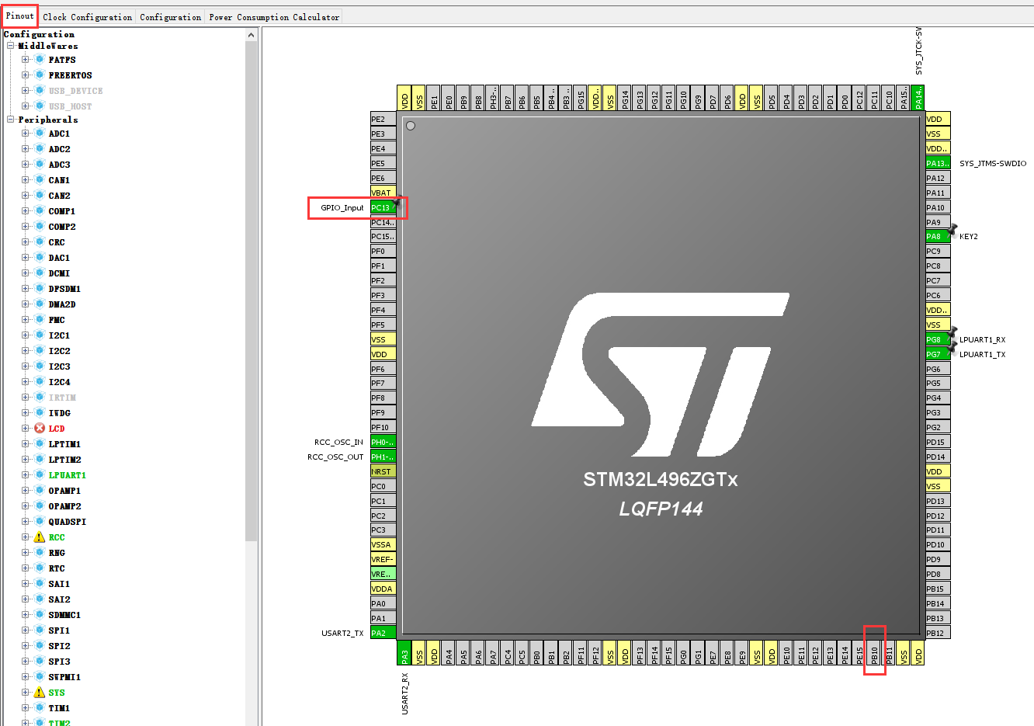1034x726 pixels.
Task: Toggle the PC13 GPIO_Input pin
Action: point(383,207)
